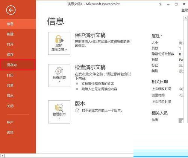Screen dimensions: 188x158
Task: Click the 类别 add category field
Action: pos(181,71)
